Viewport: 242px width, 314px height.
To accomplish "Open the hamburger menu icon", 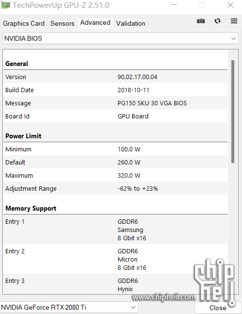I will click(234, 21).
